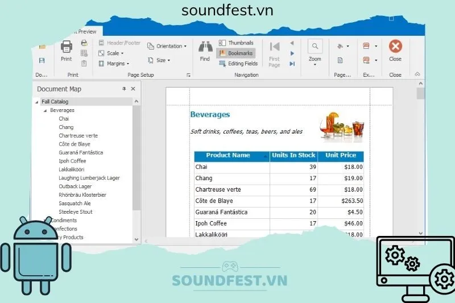Go to the next page arrow
The height and width of the screenshot is (303, 455).
pos(292,53)
